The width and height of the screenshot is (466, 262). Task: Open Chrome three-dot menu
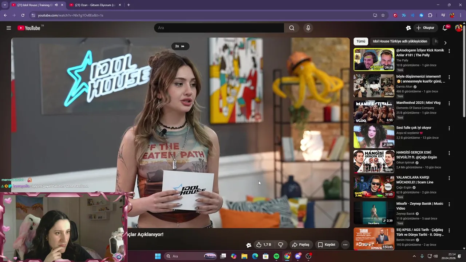point(461,15)
